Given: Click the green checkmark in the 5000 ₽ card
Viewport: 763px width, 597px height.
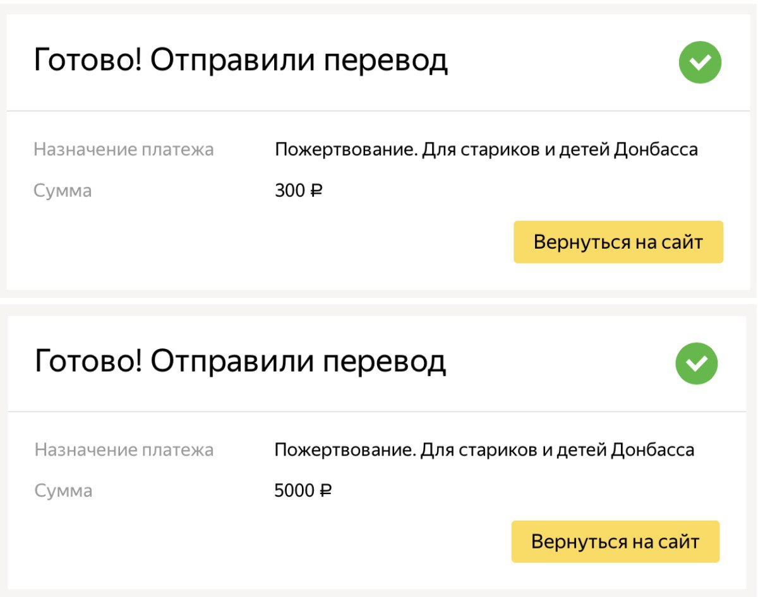Looking at the screenshot, I should [x=697, y=363].
